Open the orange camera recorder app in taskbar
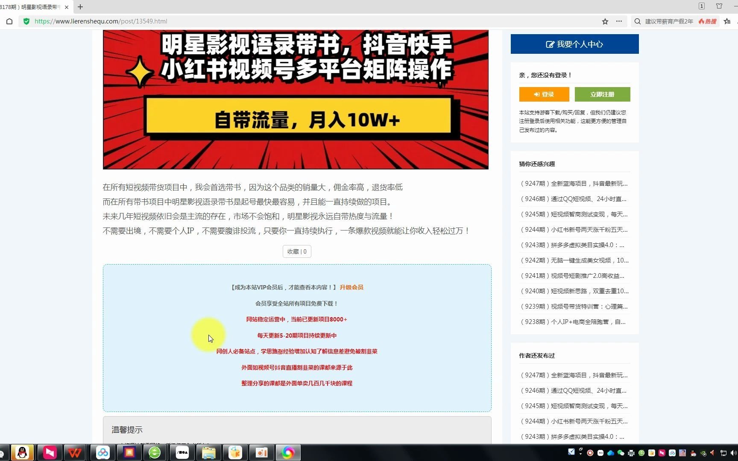The image size is (738, 461). click(x=261, y=452)
